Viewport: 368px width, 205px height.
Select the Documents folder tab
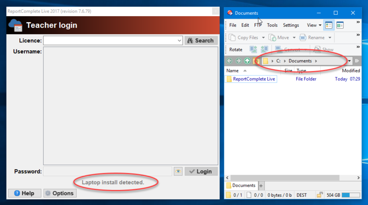point(241,186)
